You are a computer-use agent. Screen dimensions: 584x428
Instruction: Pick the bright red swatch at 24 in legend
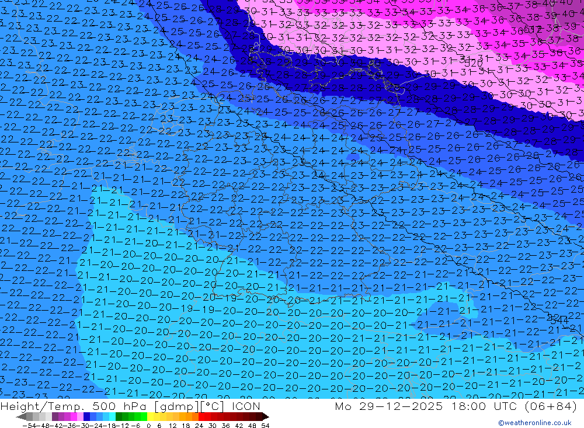point(201,416)
